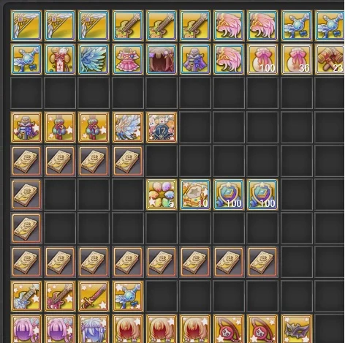This screenshot has width=345, height=343.
Task: Click pink hair wig left of 100-count bag
Action: [229, 59]
